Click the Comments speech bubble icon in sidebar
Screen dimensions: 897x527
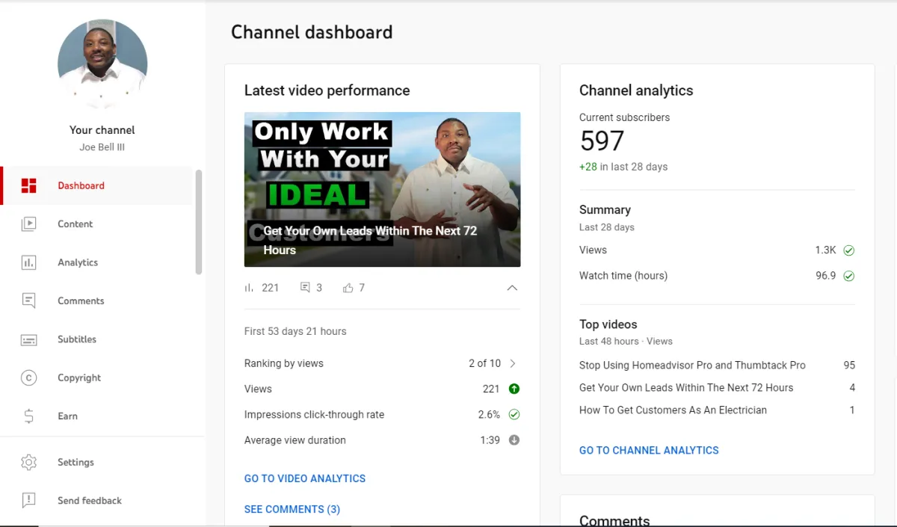tap(29, 301)
